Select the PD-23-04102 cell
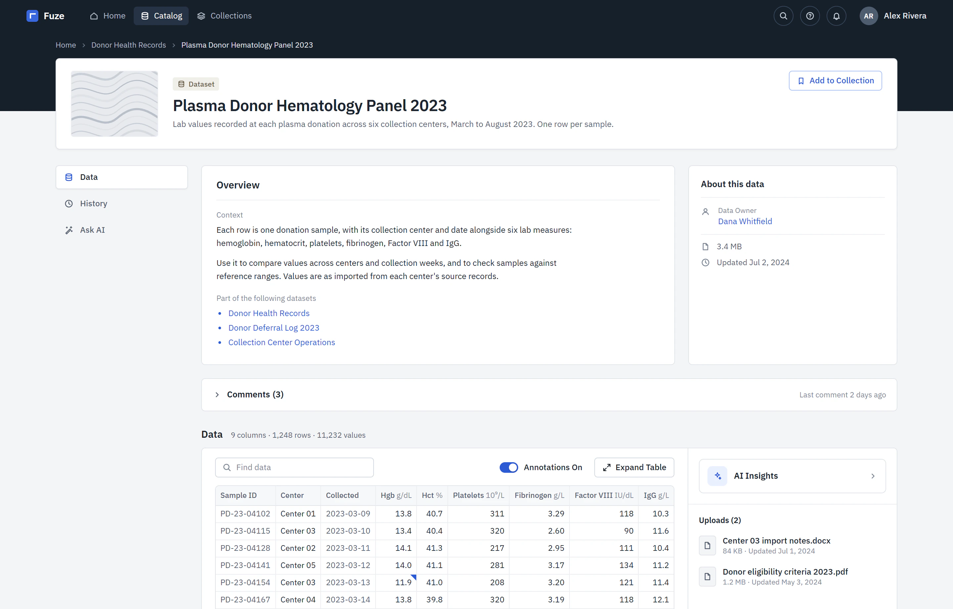Viewport: 953px width, 609px height. click(x=246, y=514)
